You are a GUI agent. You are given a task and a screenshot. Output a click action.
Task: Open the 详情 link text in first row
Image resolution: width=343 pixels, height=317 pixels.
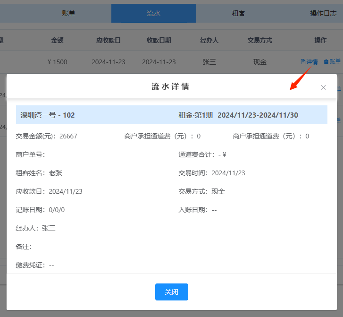click(312, 62)
